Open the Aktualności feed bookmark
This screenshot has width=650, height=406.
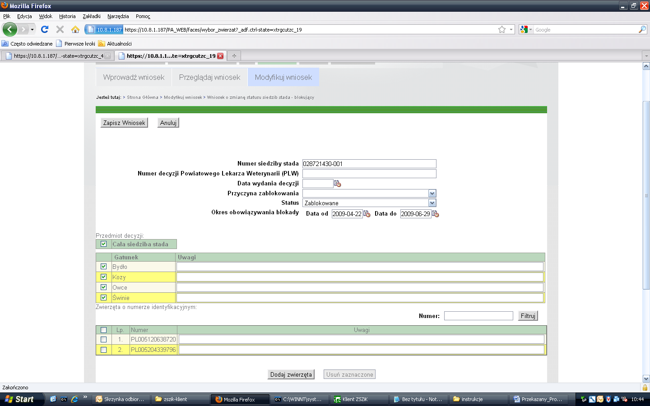click(115, 44)
